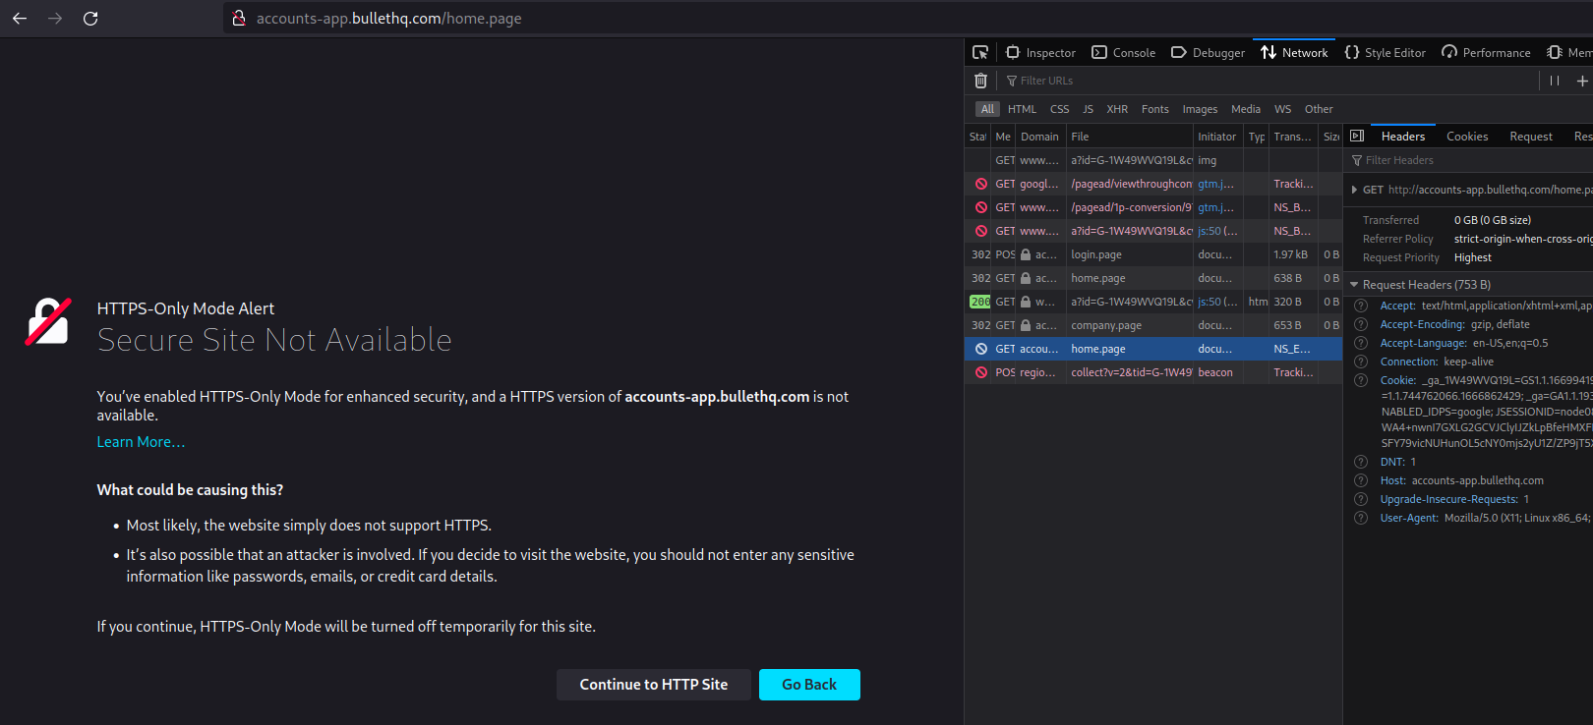Toggle the XHR request type filter
Image resolution: width=1593 pixels, height=725 pixels.
1117,109
